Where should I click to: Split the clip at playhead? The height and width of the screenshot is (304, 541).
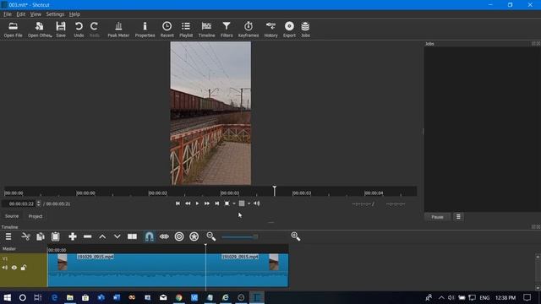132,236
